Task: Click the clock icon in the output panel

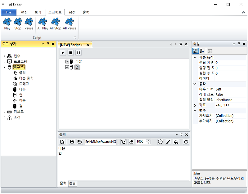Action: (160, 142)
